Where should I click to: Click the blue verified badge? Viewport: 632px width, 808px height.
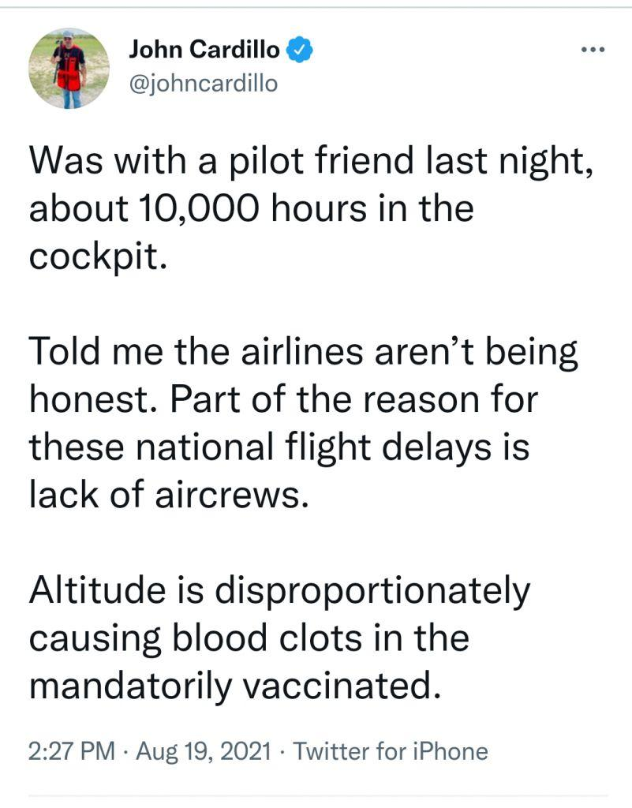[301, 50]
